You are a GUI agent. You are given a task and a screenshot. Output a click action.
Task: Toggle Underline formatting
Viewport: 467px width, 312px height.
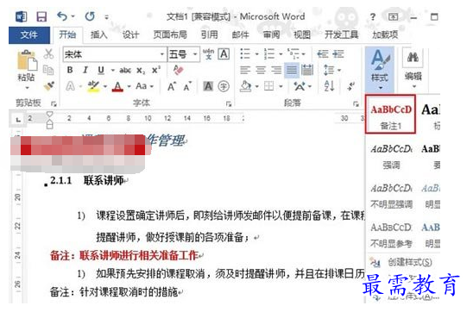(101, 70)
